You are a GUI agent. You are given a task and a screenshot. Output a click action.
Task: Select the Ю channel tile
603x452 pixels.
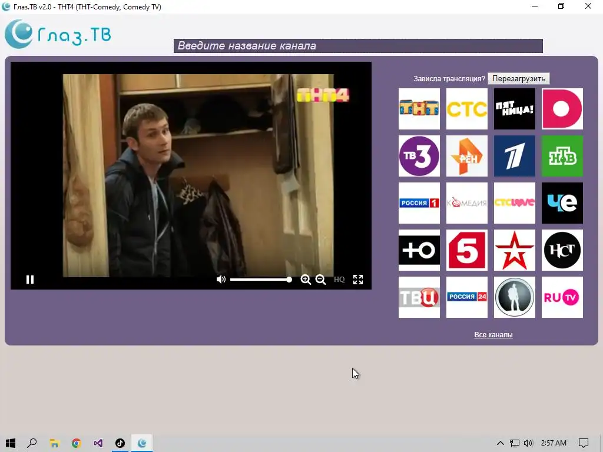pos(419,250)
